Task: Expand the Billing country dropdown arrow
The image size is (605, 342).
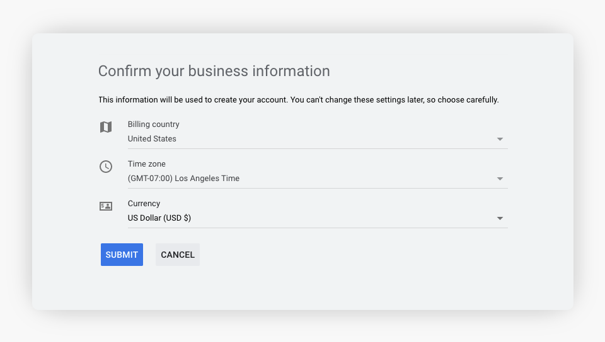Action: (500, 139)
